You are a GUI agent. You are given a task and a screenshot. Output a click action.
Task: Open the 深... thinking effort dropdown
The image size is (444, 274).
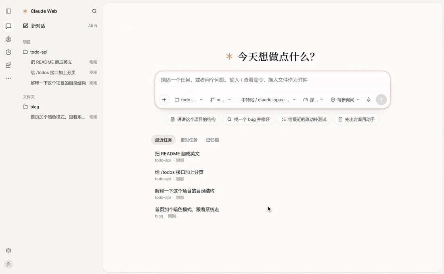coord(313,100)
